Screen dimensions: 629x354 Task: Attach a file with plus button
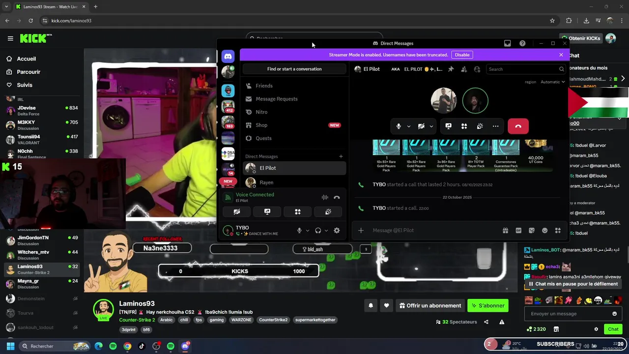point(361,231)
